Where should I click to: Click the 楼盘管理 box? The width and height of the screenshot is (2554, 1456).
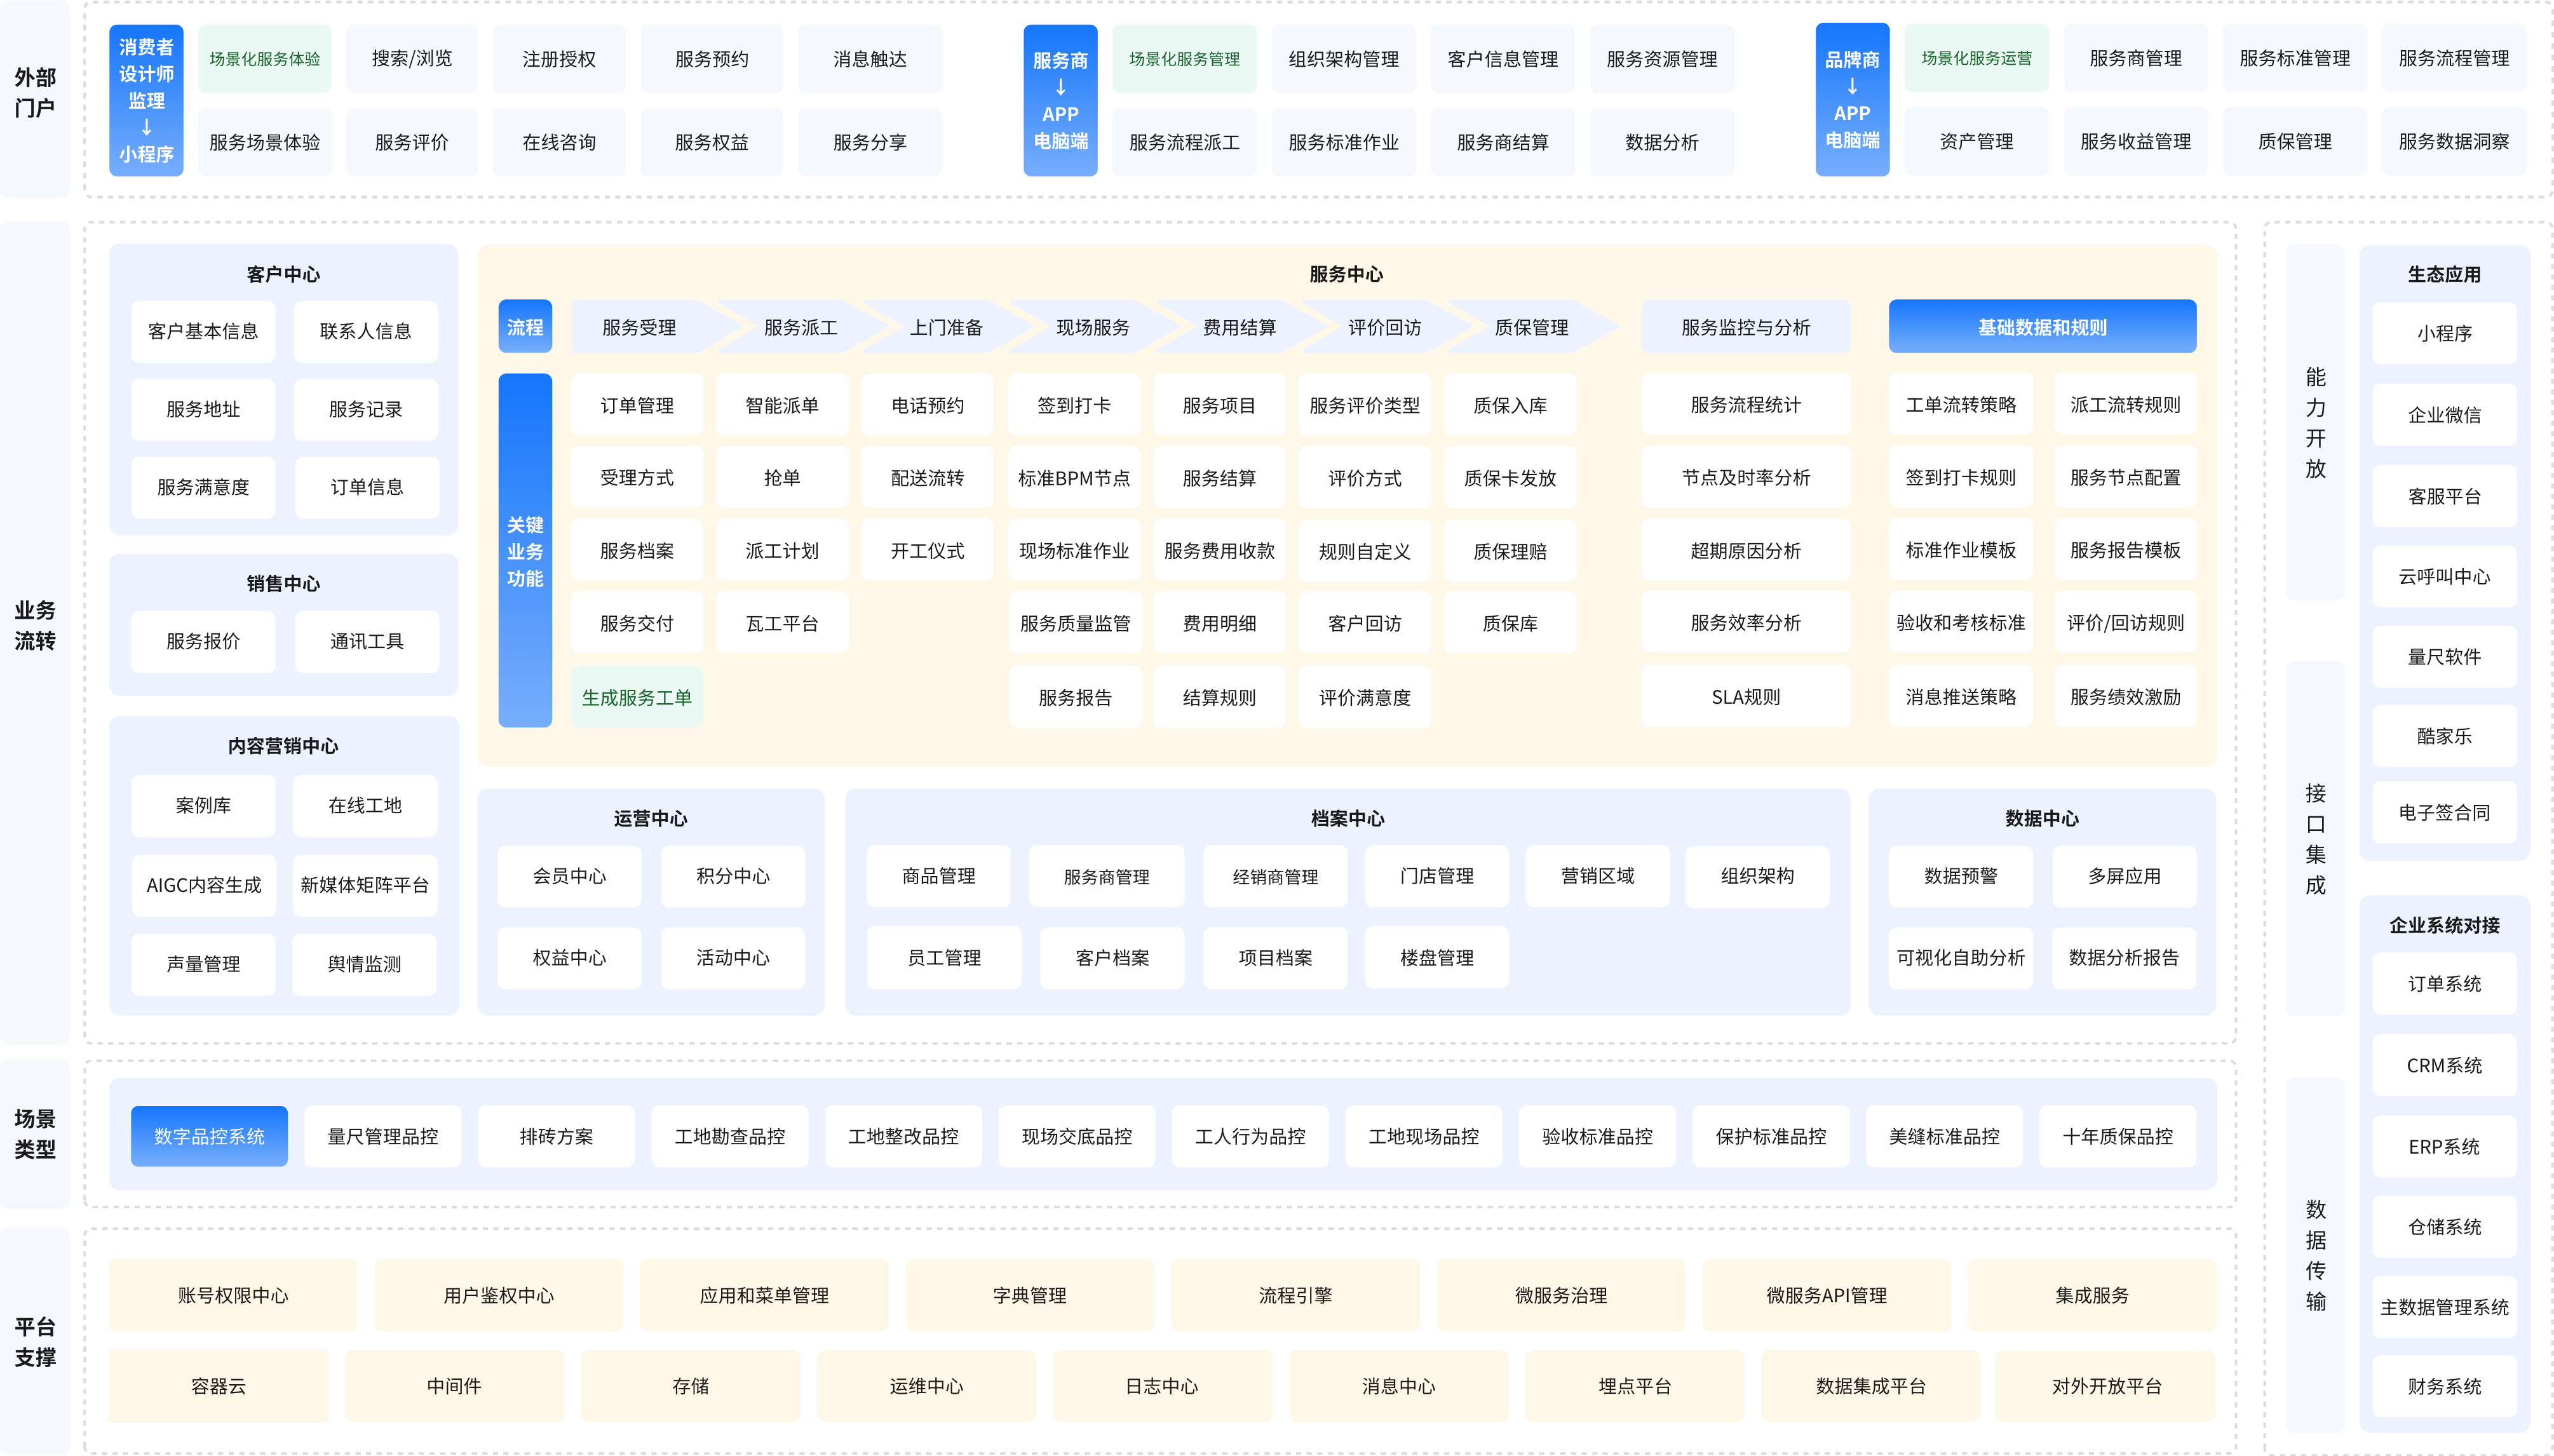pyautogui.click(x=1437, y=957)
